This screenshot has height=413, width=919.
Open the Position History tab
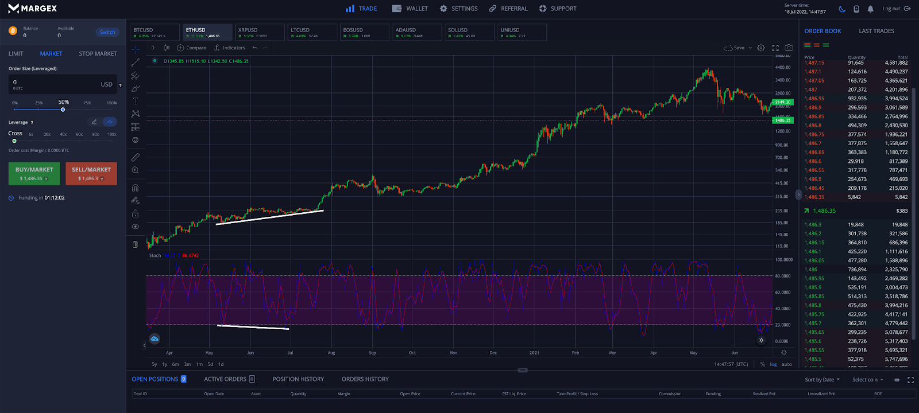click(298, 379)
